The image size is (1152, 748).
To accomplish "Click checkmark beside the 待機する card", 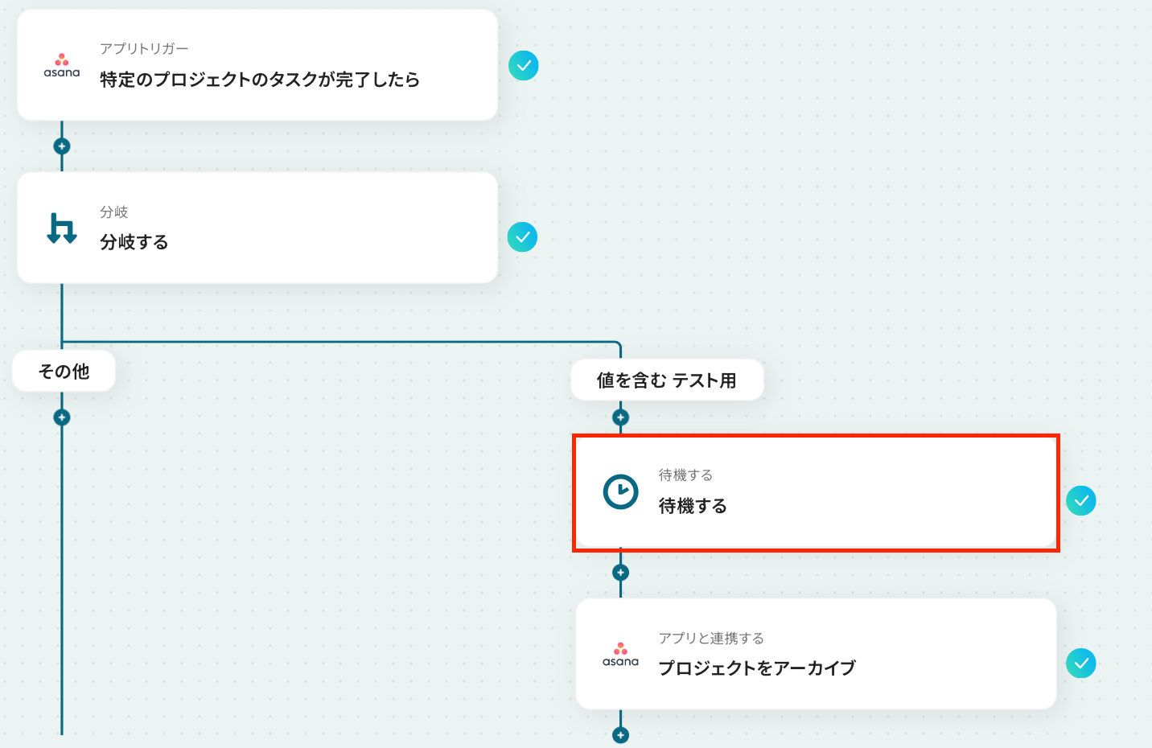I will [1080, 501].
